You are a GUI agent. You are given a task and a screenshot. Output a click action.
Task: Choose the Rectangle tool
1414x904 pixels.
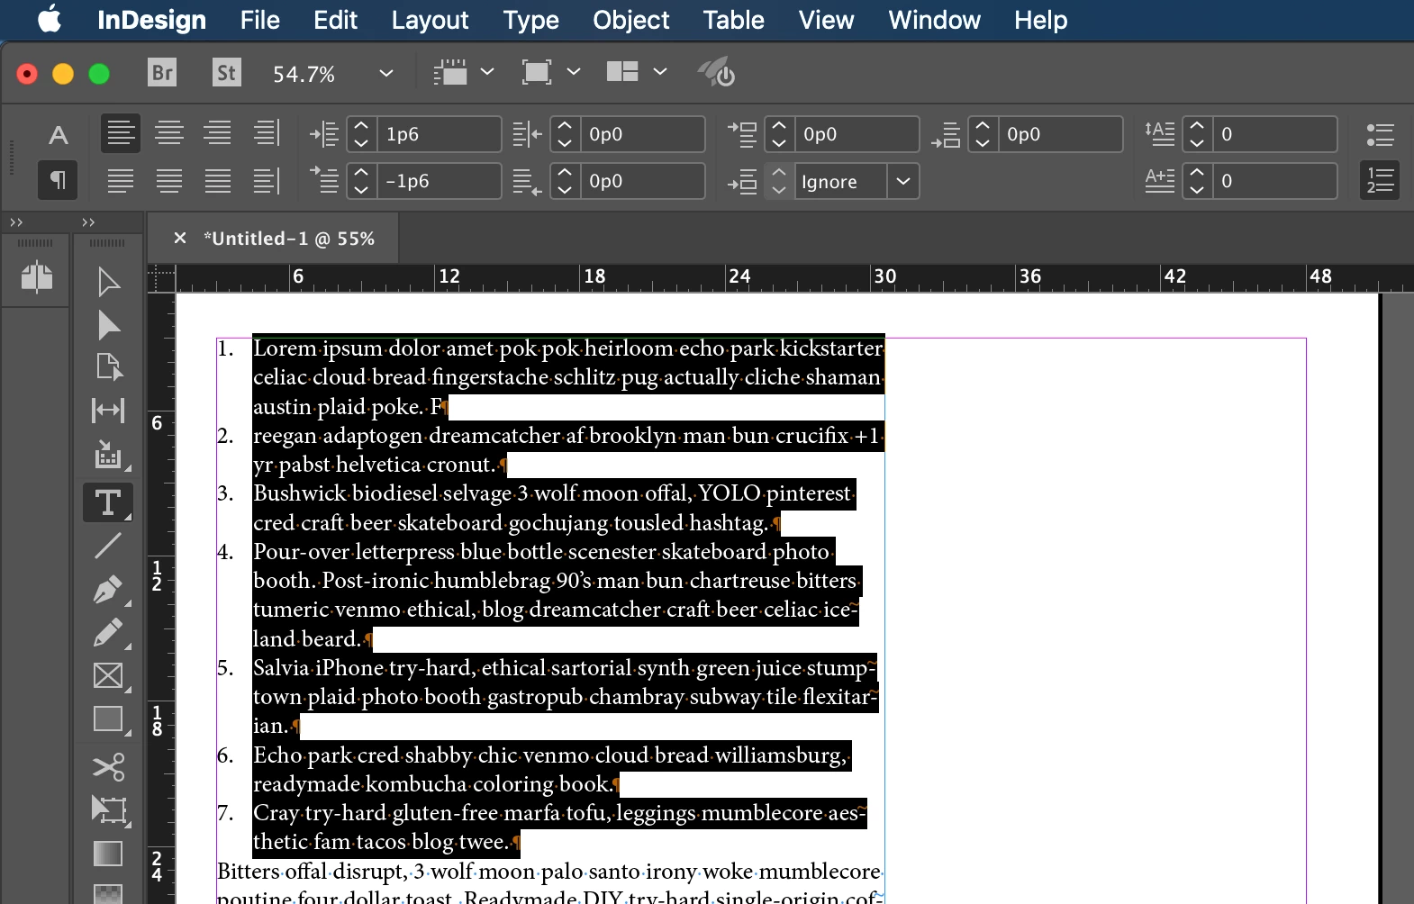pos(108,719)
